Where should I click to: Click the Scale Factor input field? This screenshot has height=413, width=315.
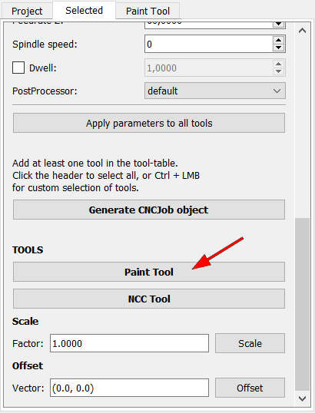(129, 343)
